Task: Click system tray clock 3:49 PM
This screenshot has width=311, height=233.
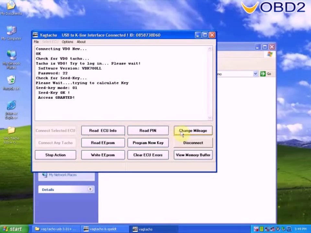Action: (x=300, y=229)
